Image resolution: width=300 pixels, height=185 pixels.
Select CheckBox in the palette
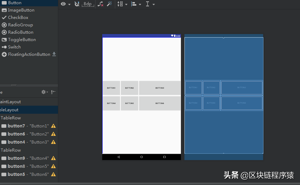(x=29, y=18)
